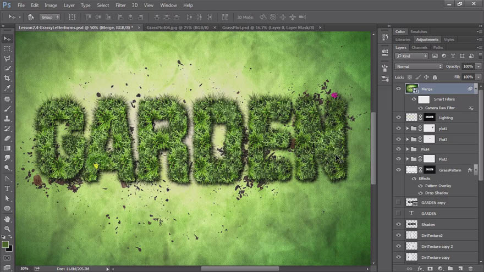Select the Ellipse shape tool
The image size is (484, 272).
click(7, 208)
